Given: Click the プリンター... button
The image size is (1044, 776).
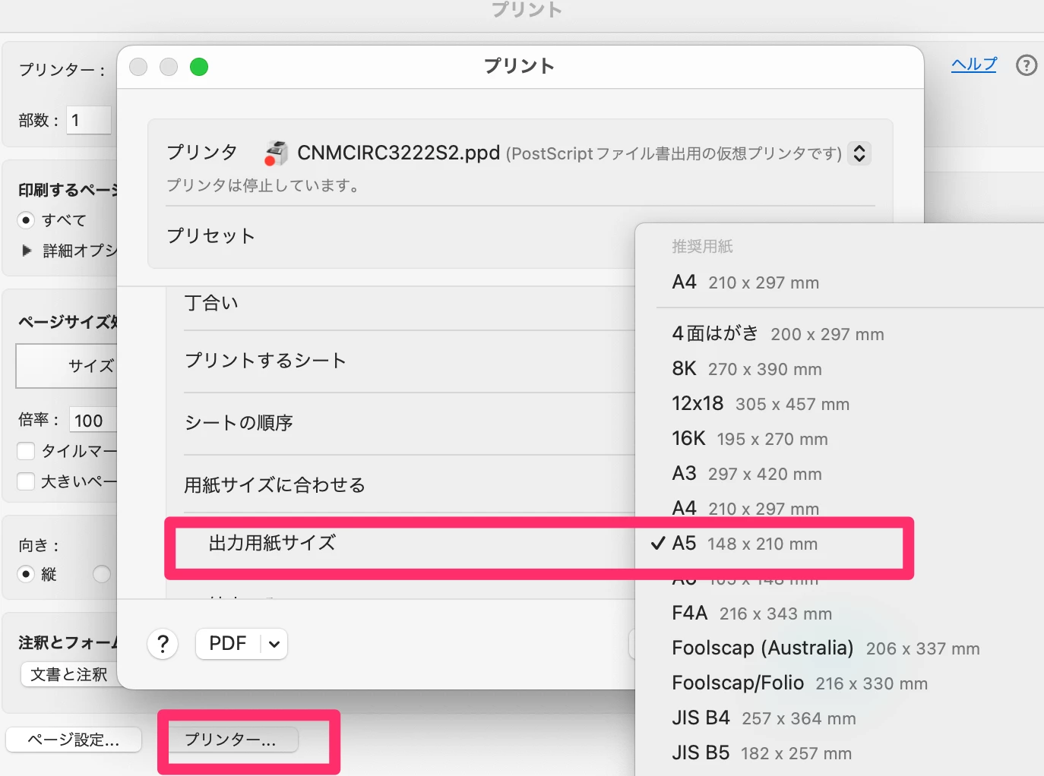Looking at the screenshot, I should pos(231,740).
